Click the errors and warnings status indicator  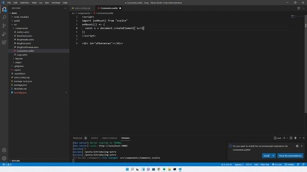[7, 164]
